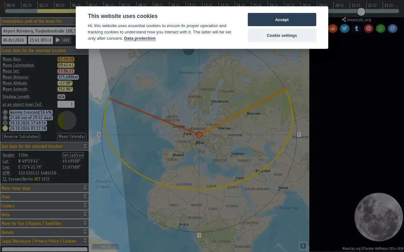
Task: Click the time field 21:41 UTC+2
Action: 40,40
